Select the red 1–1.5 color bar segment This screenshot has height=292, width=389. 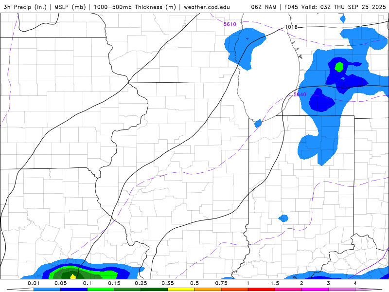coord(262,290)
